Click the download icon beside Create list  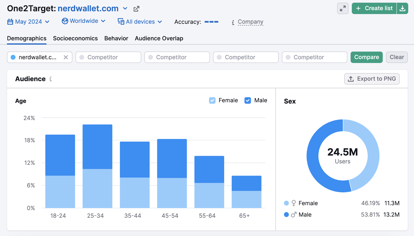coord(403,8)
